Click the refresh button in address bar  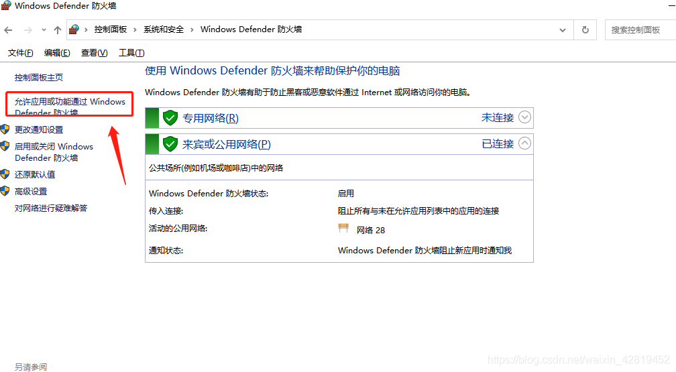[585, 29]
